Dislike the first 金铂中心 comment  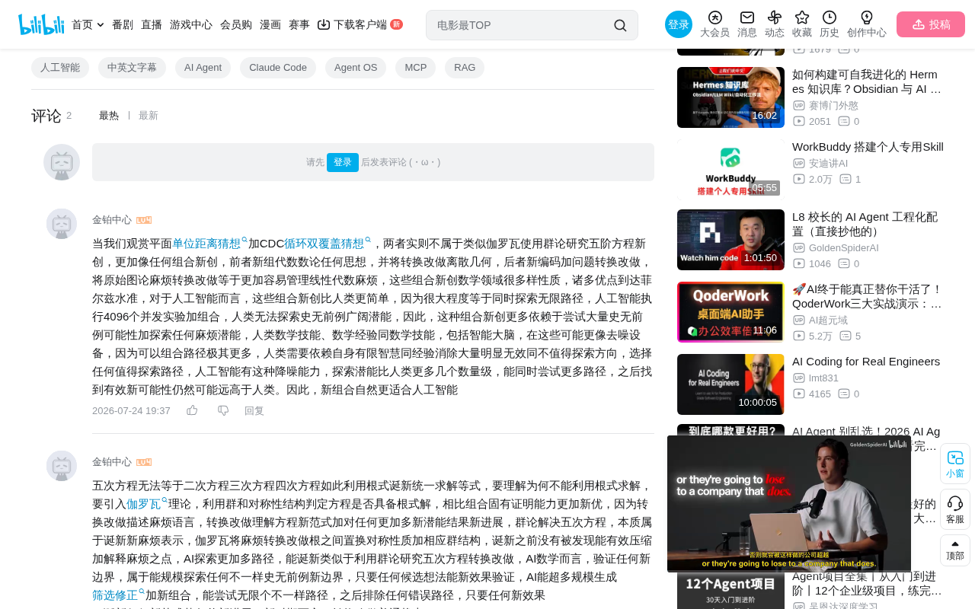click(223, 410)
